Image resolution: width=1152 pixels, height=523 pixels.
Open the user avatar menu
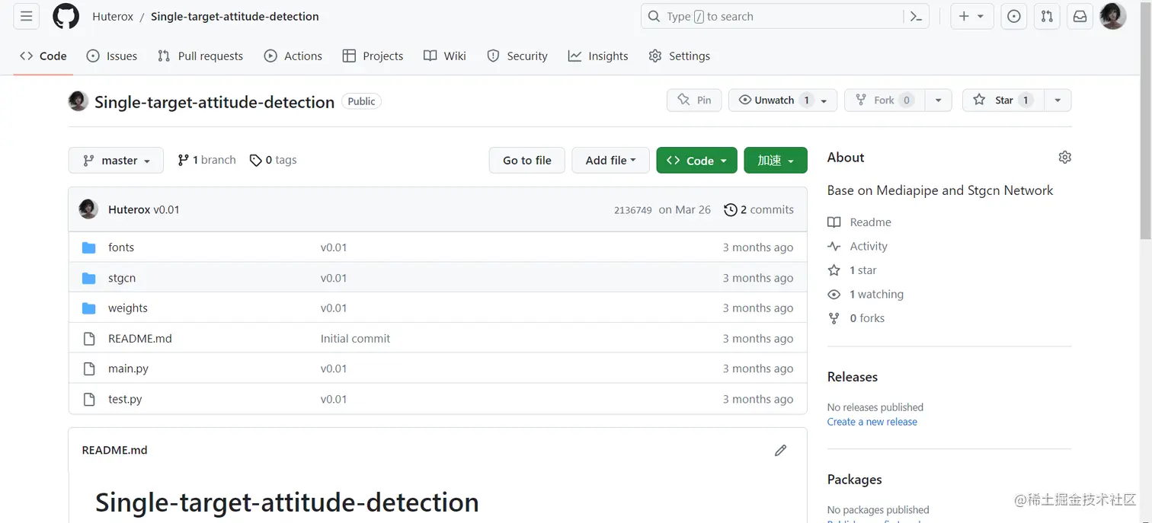(x=1112, y=16)
